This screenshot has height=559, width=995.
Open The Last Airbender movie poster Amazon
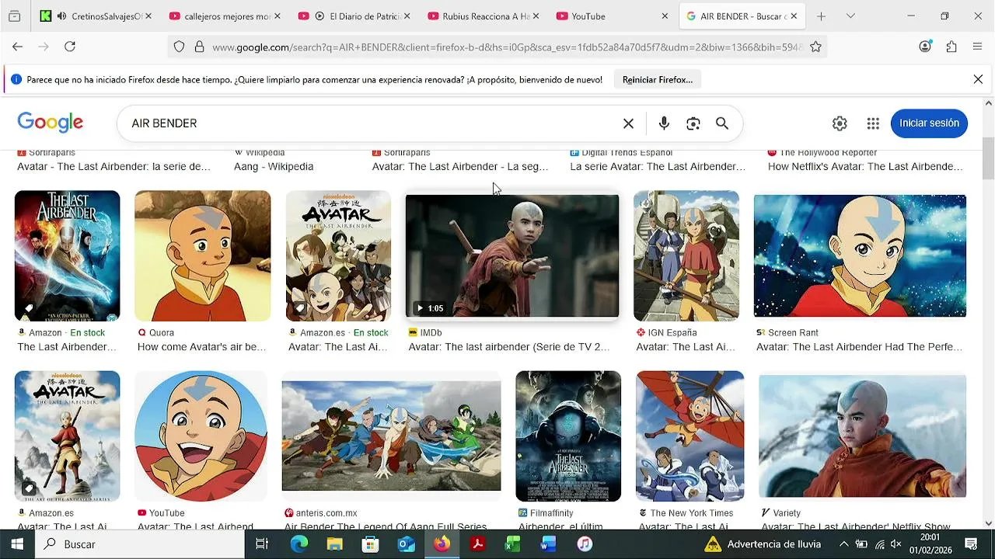(68, 256)
